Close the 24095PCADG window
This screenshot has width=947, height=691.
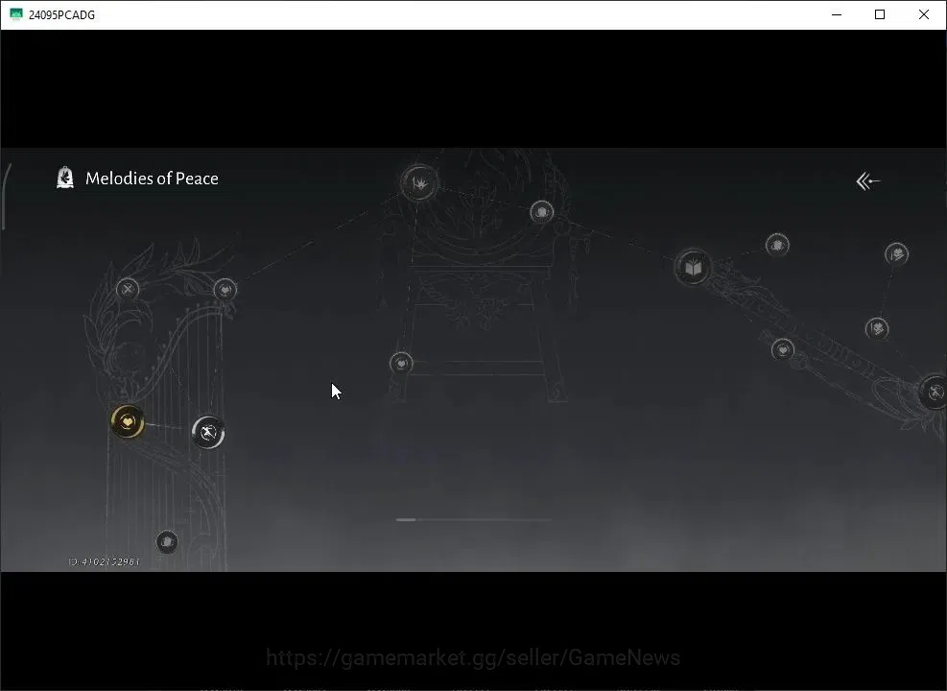coord(923,14)
